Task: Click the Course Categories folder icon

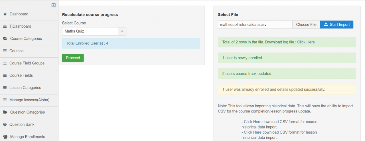Action: 5,39
